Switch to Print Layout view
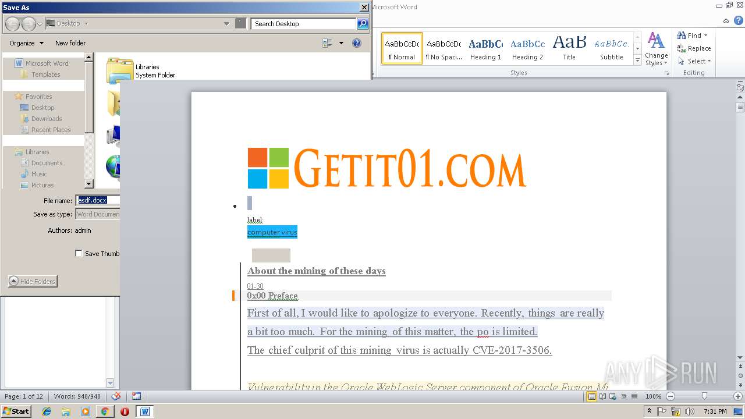Screen dimensions: 745x419 (591, 396)
